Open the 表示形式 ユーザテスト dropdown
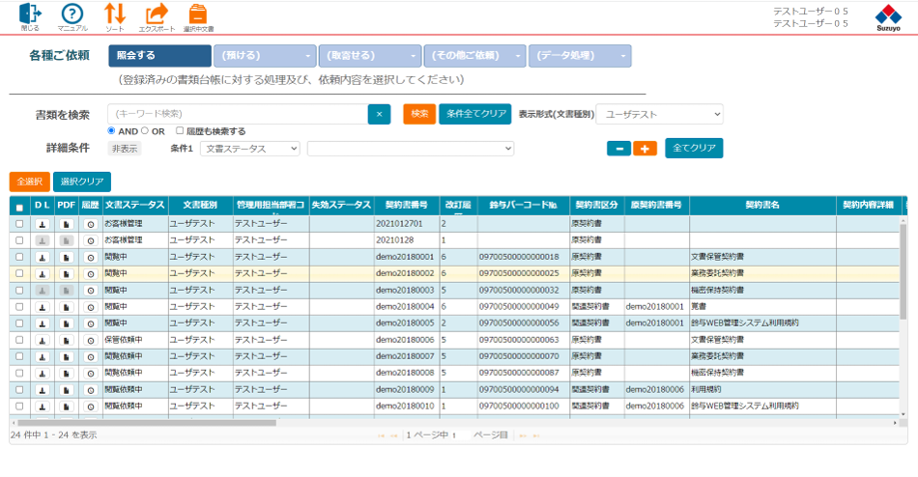 click(x=659, y=114)
